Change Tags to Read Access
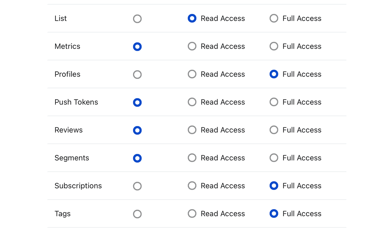 point(192,214)
